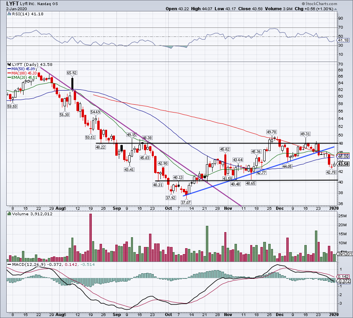This screenshot has width=353, height=318.
Task: Click the 2-Jan-2020 chart date
Action: (x=16, y=9)
